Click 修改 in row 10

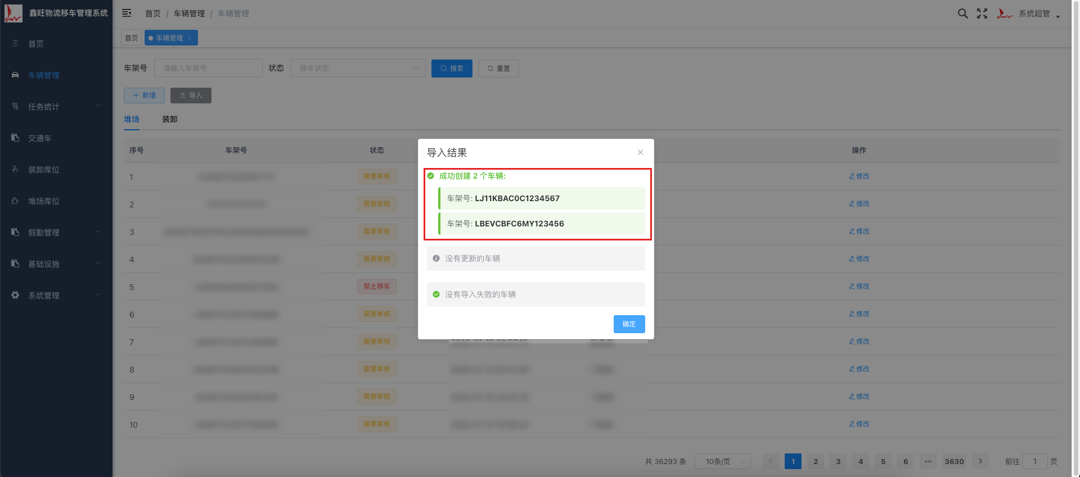click(859, 424)
